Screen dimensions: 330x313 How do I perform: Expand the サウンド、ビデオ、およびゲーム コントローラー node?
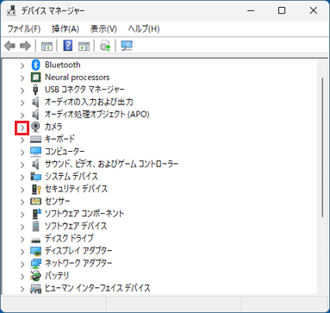22,165
